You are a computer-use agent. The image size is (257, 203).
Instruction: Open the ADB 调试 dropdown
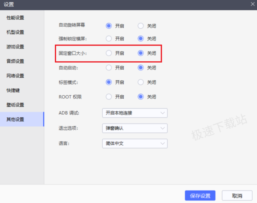(135, 113)
